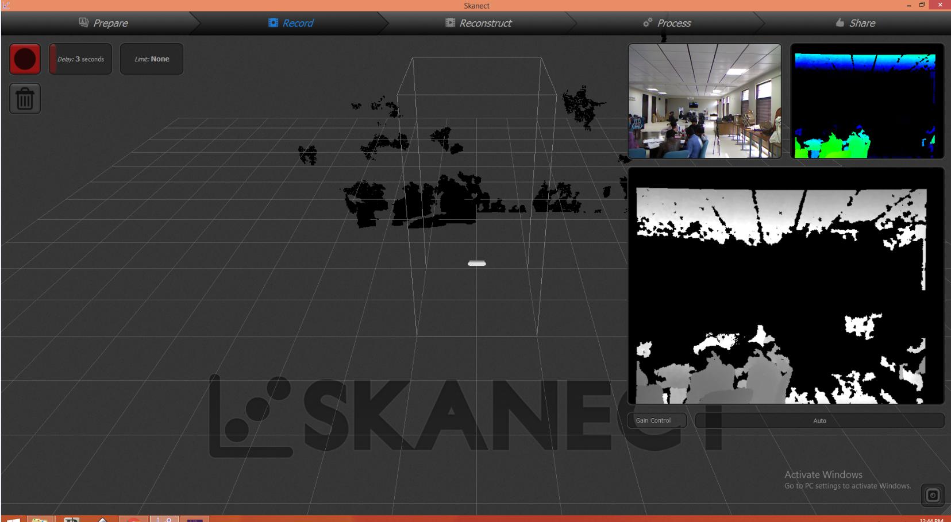Select the RGB camera feed thumbnail
The width and height of the screenshot is (951, 522).
point(704,101)
